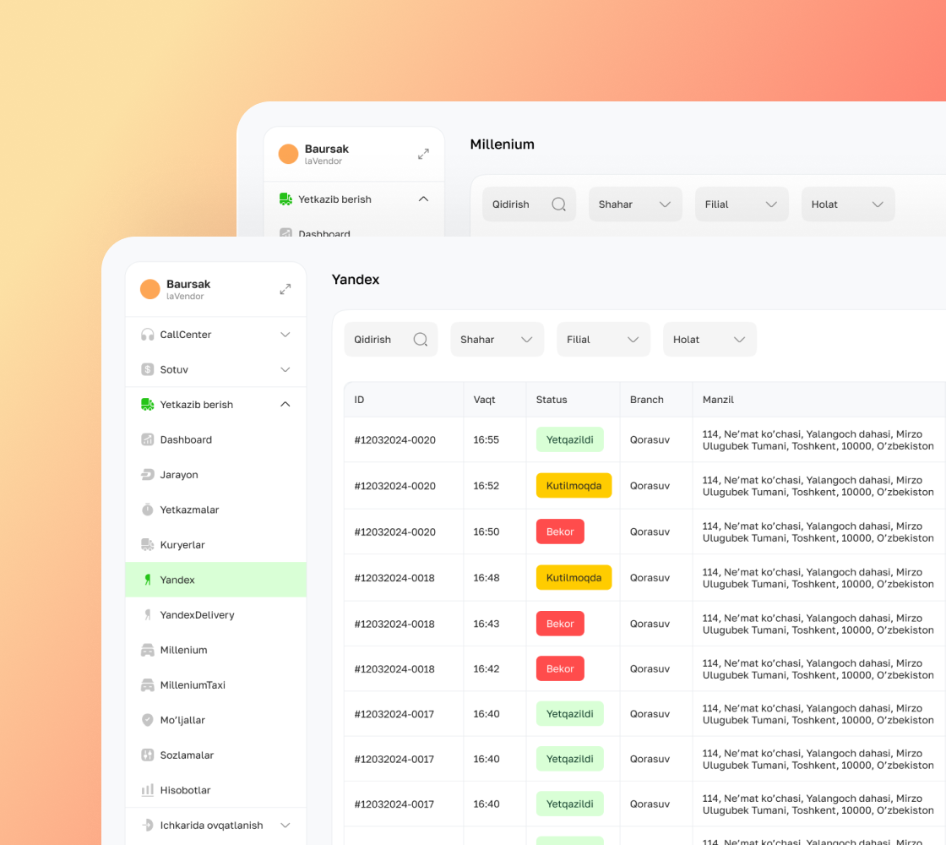The image size is (946, 845).
Task: Click the CallCenter headphones icon
Action: [147, 335]
